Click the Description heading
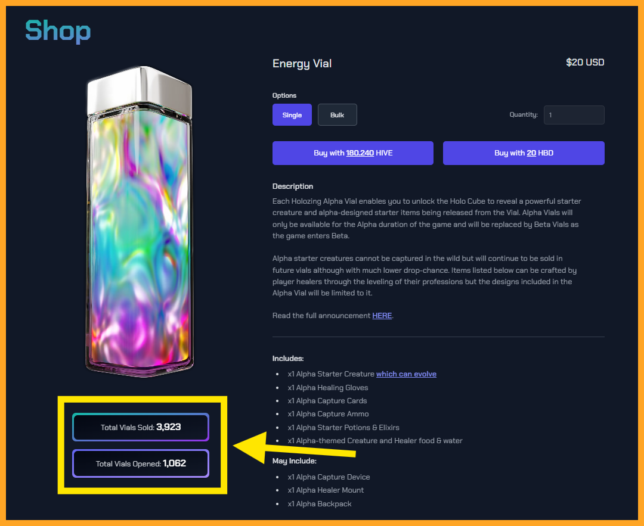The width and height of the screenshot is (644, 526). point(292,186)
